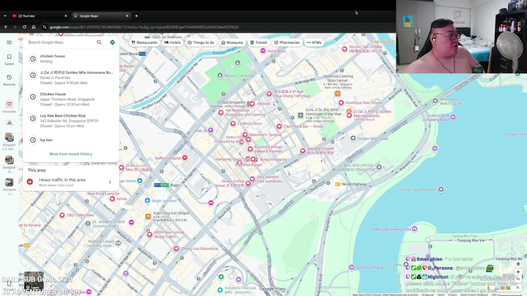The image size is (527, 296).
Task: Click the Lookout Deck Kallang Basin marker
Action: tap(453, 117)
